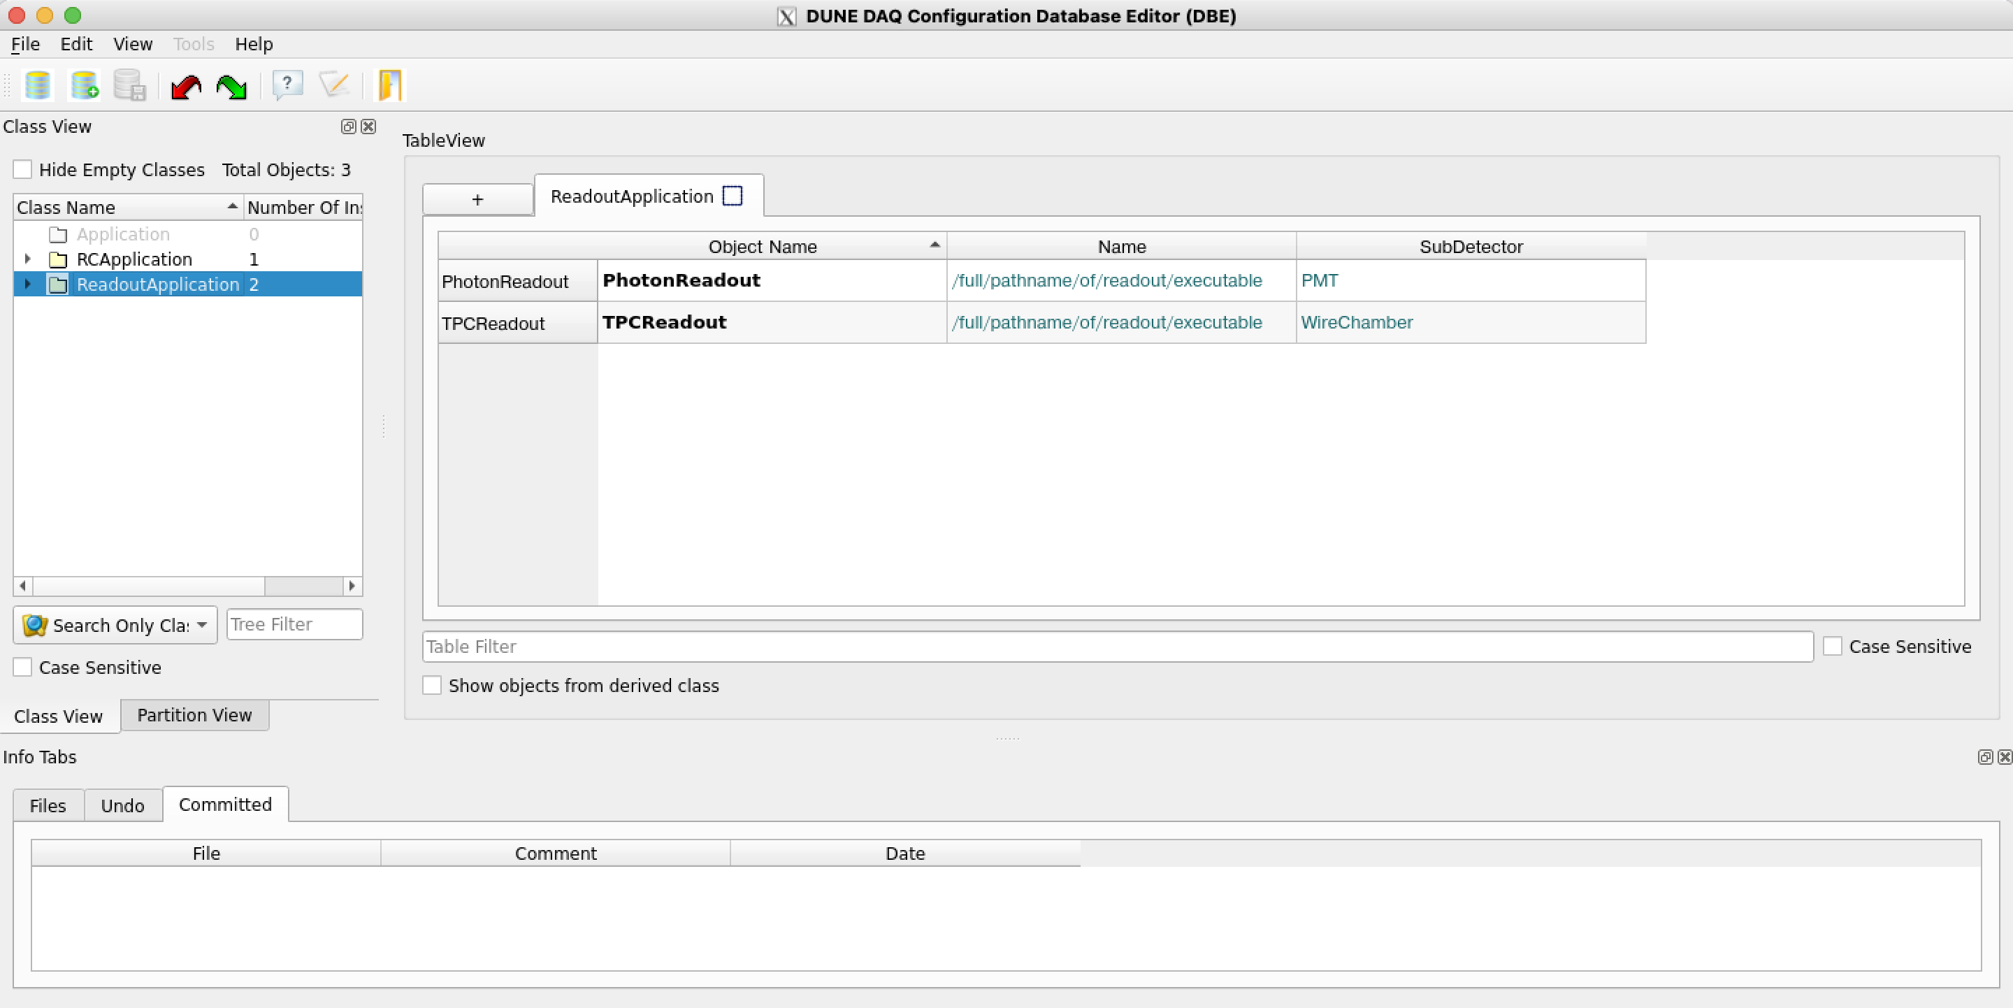This screenshot has width=2013, height=1008.
Task: Expand the RCApplication tree node
Action: 28,259
